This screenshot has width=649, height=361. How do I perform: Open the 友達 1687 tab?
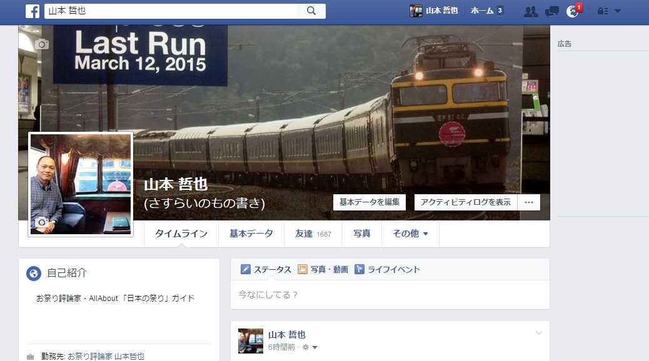(x=313, y=234)
